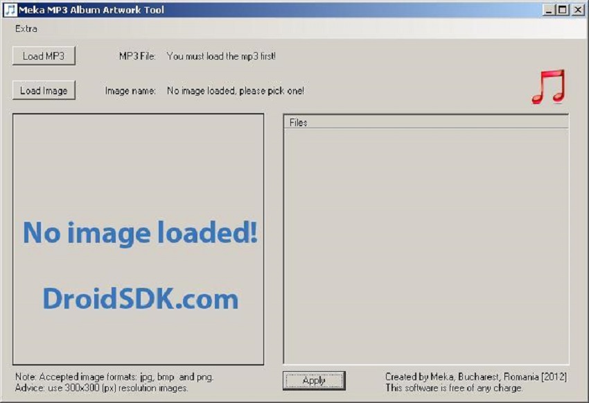Click the 300x300 resolution advice text
The height and width of the screenshot is (403, 589).
101,388
